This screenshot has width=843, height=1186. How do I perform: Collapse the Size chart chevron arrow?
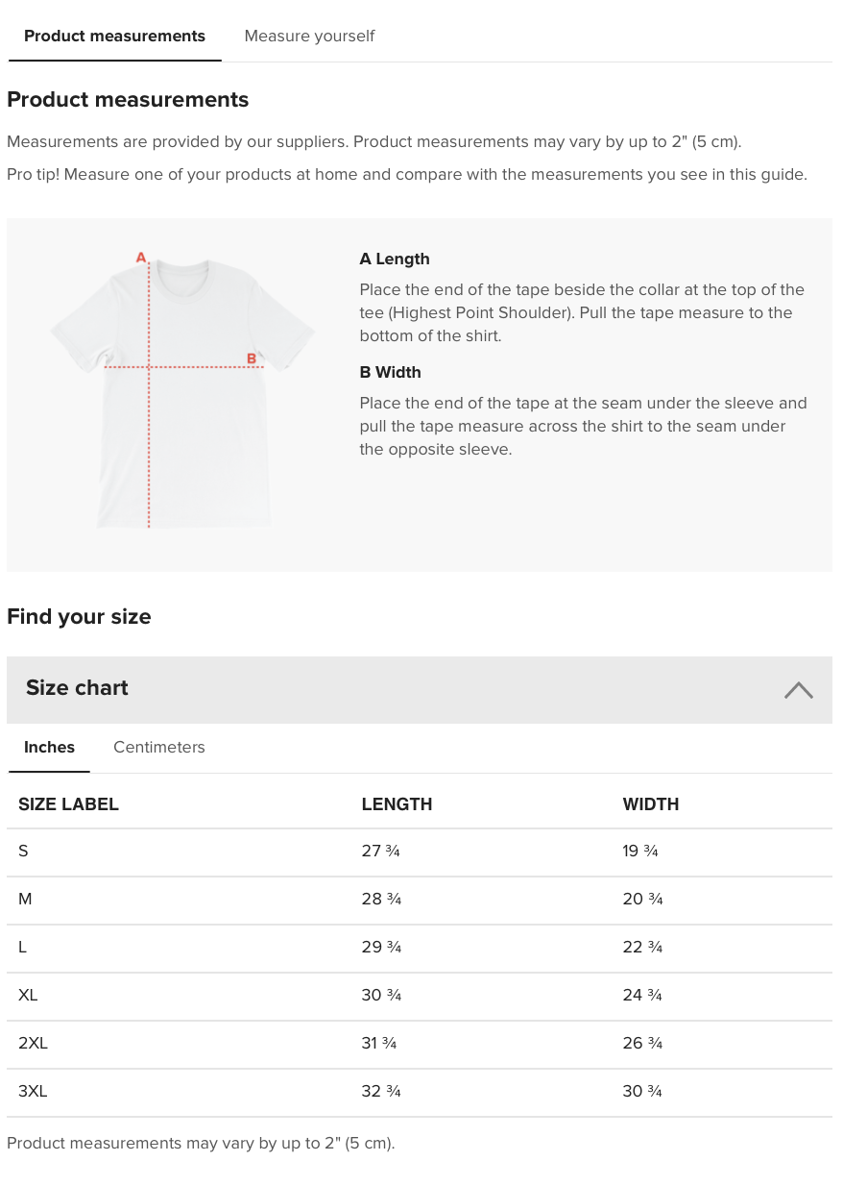[798, 690]
